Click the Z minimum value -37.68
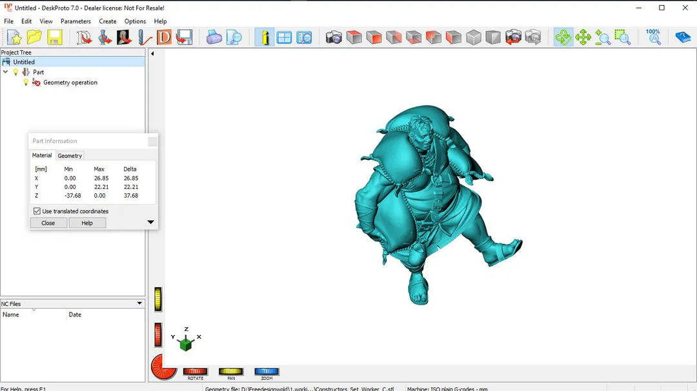This screenshot has width=697, height=391. [x=72, y=196]
